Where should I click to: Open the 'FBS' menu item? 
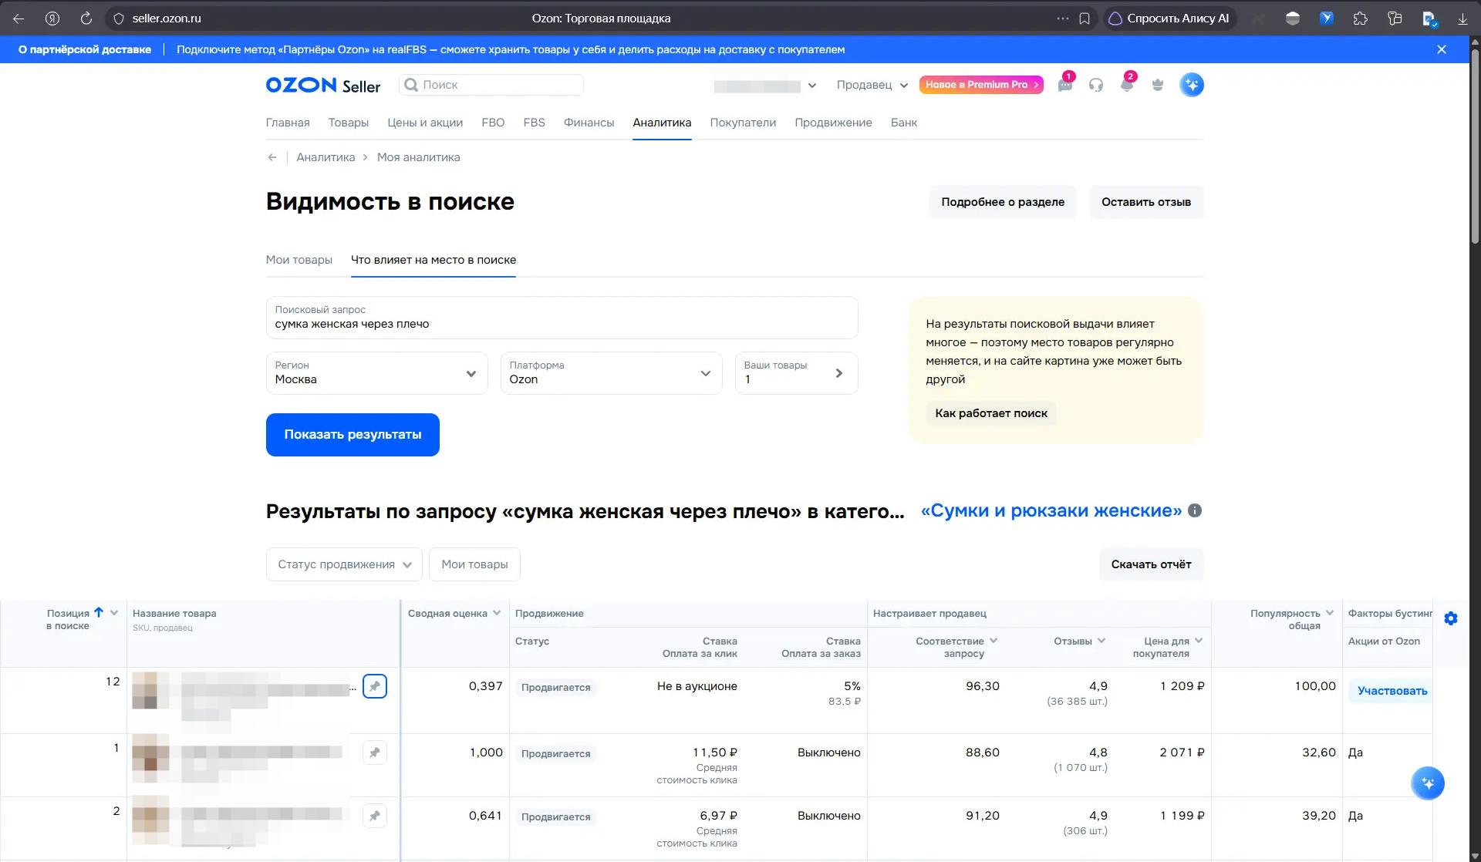coord(535,123)
